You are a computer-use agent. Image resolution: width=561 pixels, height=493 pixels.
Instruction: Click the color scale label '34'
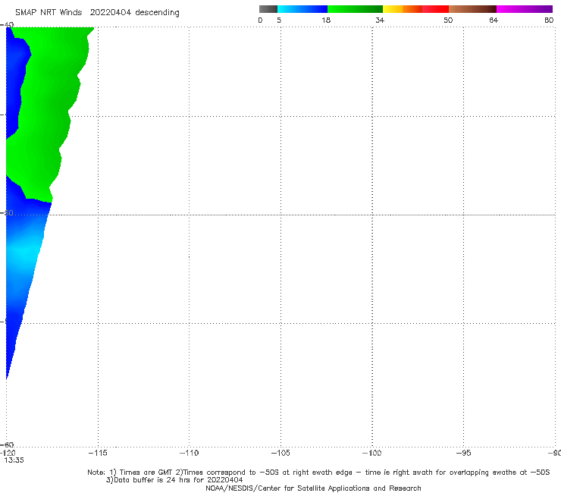click(x=380, y=20)
